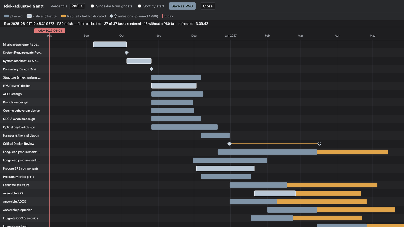Click the Procure EPS components bar
The image size is (404, 227).
point(225,168)
